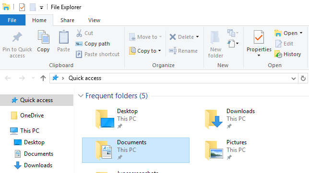
Task: Click the address bar chevron before Quick access
Action: coord(63,78)
